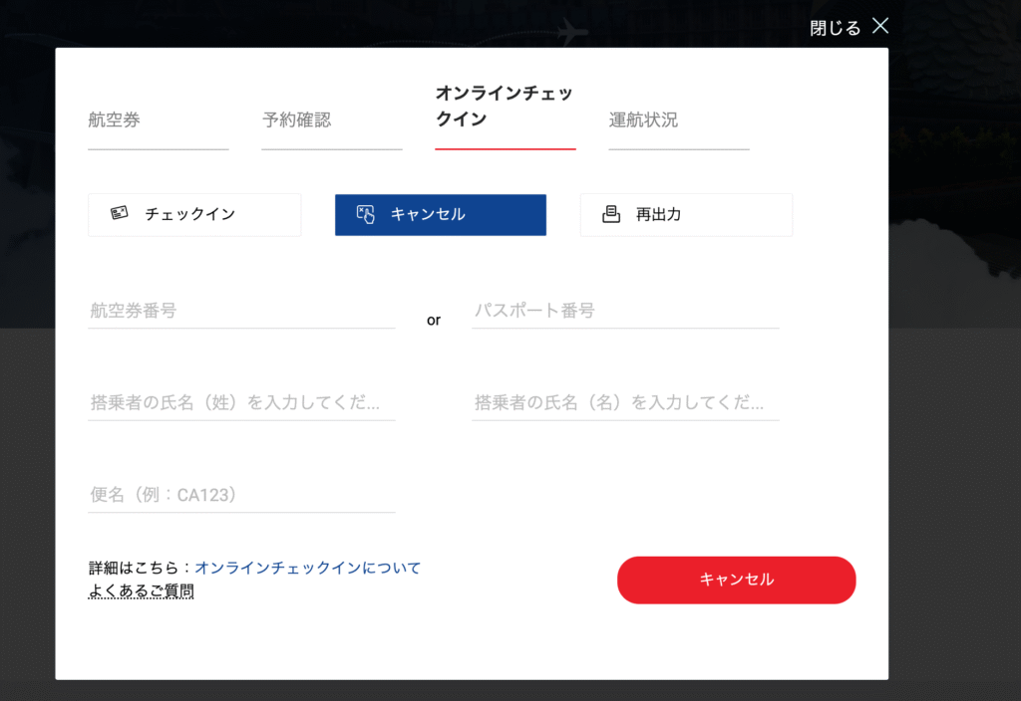The height and width of the screenshot is (701, 1021).
Task: Switch to the 航空券 tab
Action: pyautogui.click(x=159, y=120)
